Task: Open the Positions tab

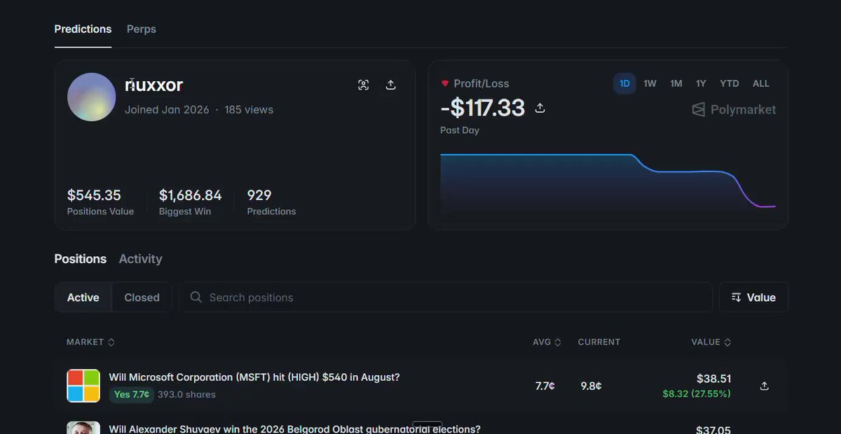Action: [x=81, y=259]
